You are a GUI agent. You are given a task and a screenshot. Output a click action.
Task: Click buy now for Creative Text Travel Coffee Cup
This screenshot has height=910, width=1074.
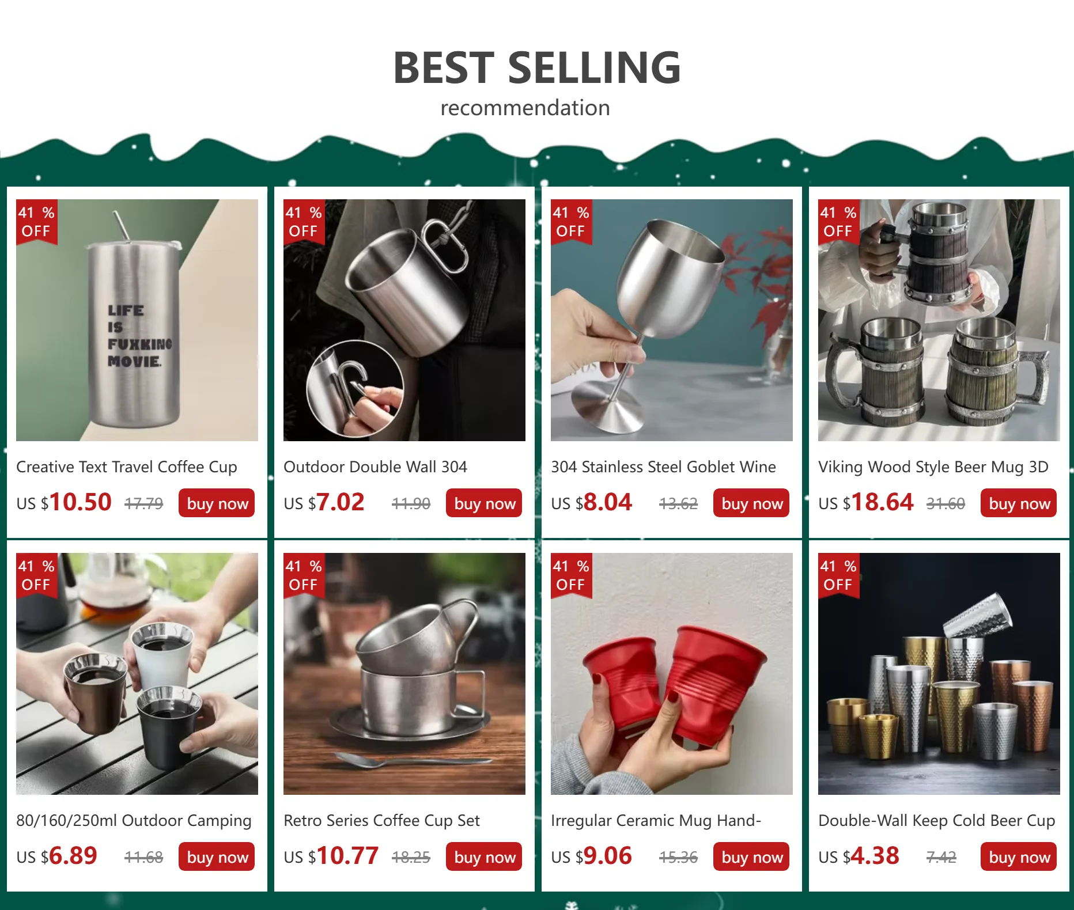pyautogui.click(x=217, y=503)
